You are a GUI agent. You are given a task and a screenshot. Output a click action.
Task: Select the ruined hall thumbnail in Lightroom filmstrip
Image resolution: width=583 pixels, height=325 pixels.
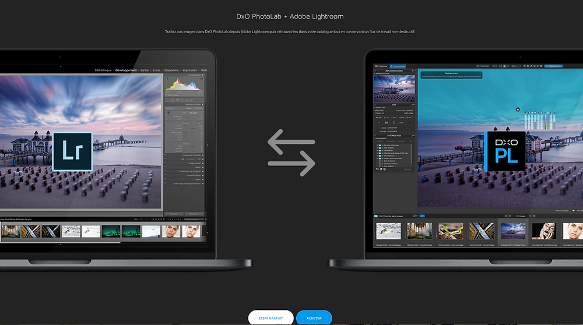click(10, 231)
